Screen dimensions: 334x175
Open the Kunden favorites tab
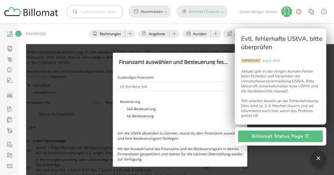pyautogui.click(x=197, y=34)
